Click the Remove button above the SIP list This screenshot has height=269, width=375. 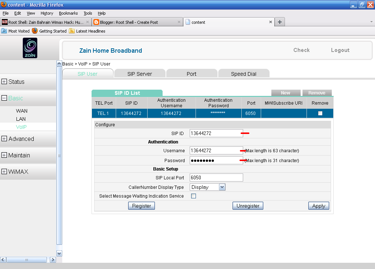[317, 93]
